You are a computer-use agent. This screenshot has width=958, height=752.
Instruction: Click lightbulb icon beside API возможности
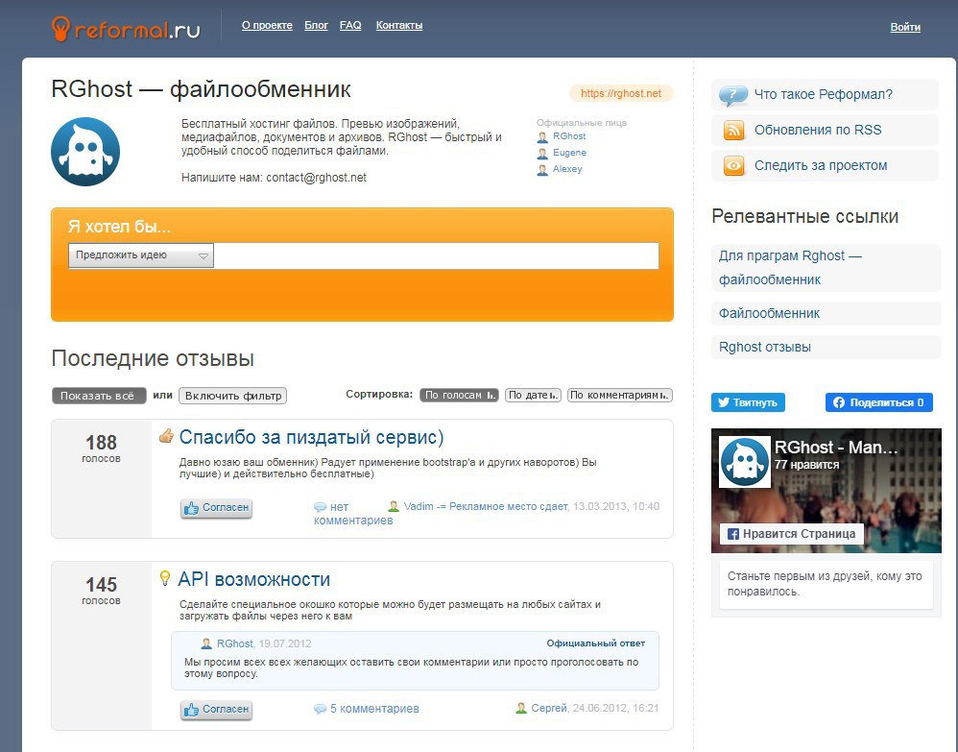164,578
